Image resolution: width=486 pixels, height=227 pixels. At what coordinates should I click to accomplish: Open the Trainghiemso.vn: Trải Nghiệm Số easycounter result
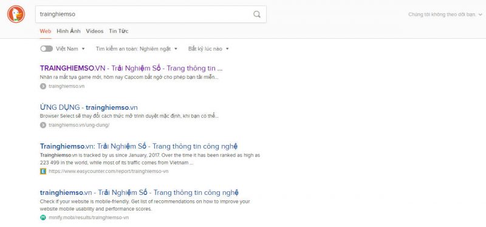pos(139,146)
